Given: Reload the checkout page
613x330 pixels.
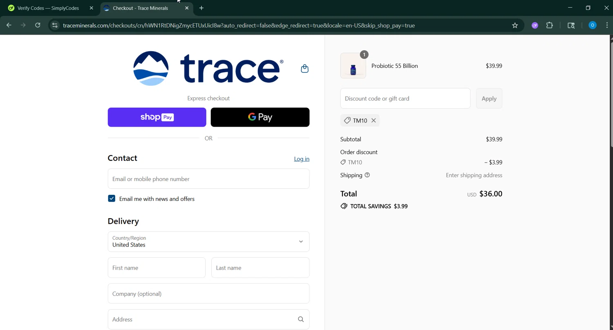Looking at the screenshot, I should [x=38, y=25].
